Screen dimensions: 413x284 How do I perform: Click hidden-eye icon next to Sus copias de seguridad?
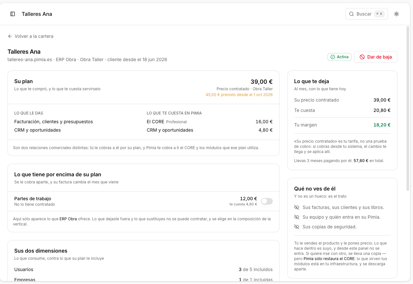297,227
